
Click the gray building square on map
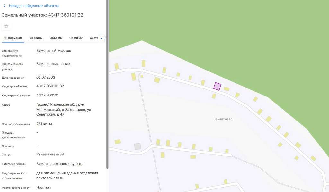138,146
